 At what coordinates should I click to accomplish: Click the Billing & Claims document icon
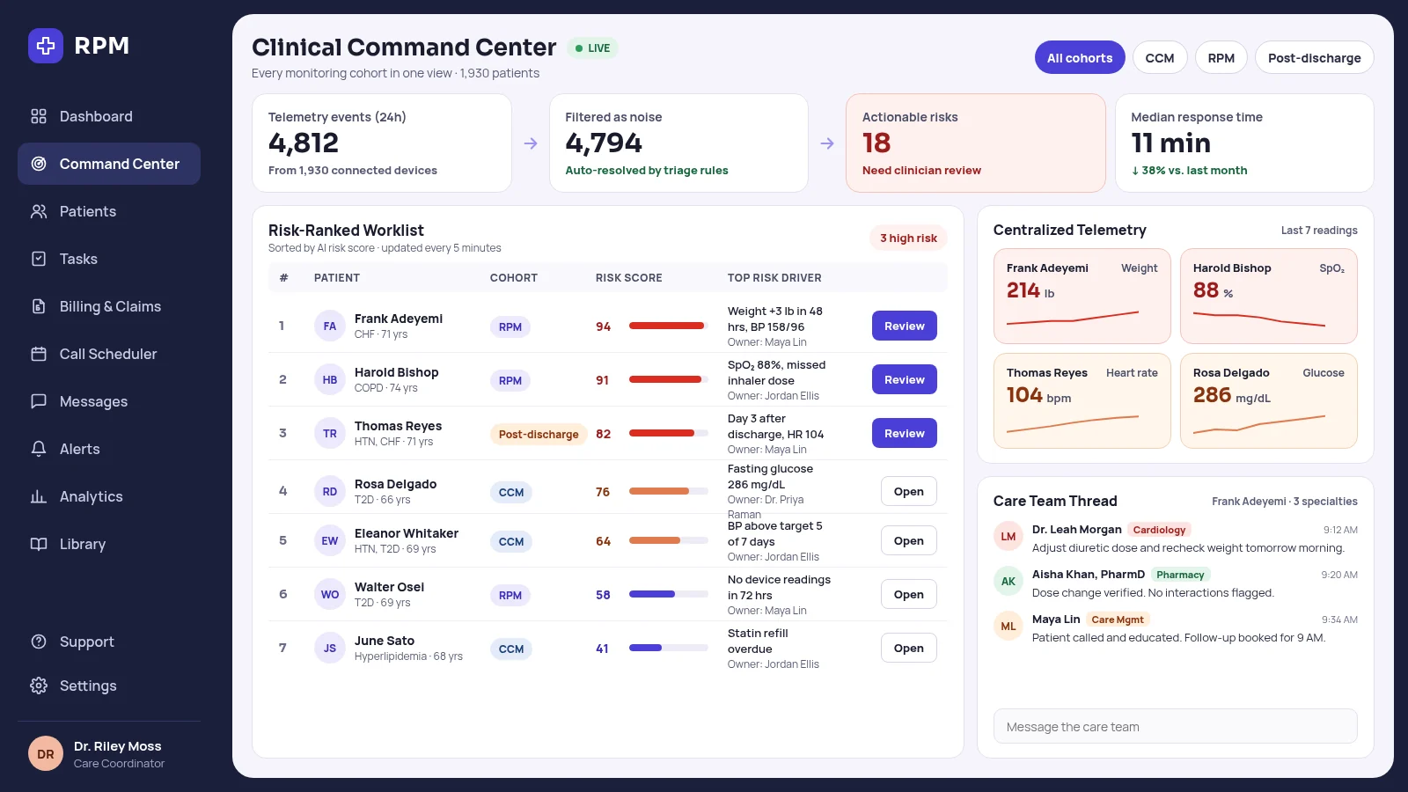pos(39,306)
